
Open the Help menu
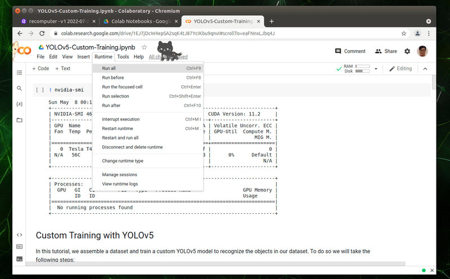pyautogui.click(x=138, y=57)
